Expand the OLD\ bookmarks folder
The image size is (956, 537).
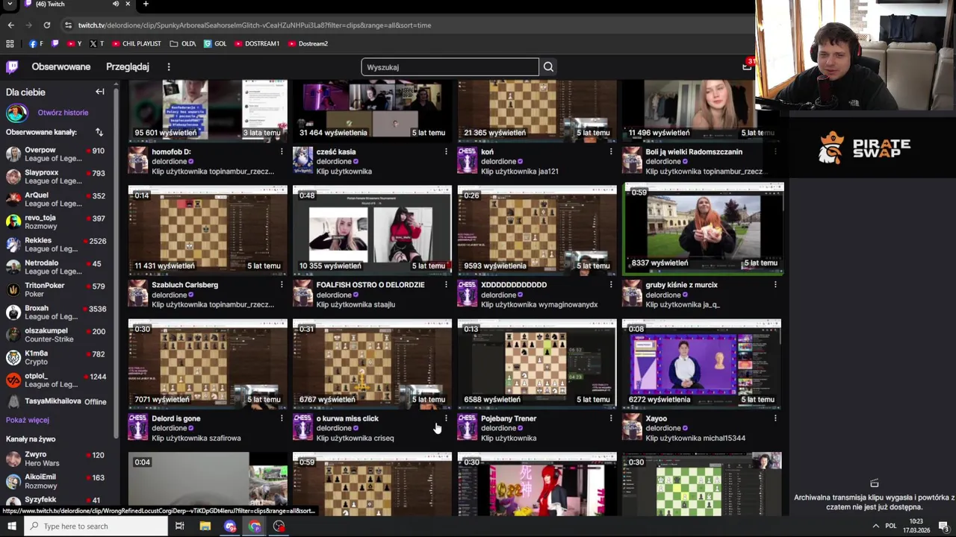[x=183, y=44]
